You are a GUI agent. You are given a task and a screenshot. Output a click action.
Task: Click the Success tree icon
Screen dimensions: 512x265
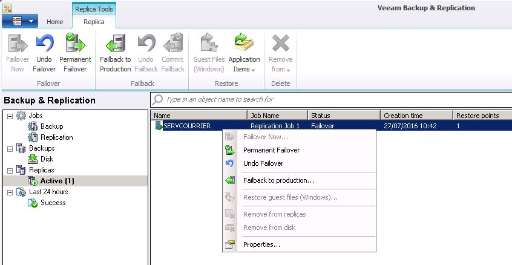(33, 203)
